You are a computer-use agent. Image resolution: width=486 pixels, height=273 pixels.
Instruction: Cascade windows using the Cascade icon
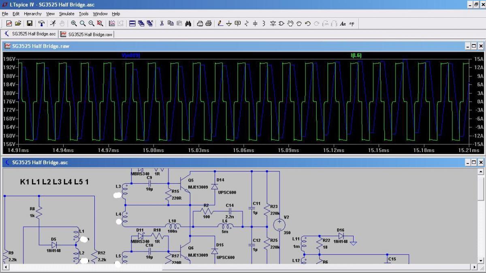[141, 23]
